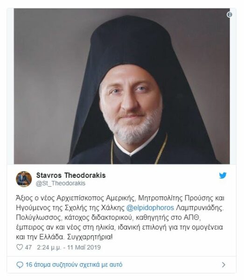The image size is (244, 280).
Task: Click '16 άτομα συζητούν σχετικά με αυτό'
Action: pos(74,265)
